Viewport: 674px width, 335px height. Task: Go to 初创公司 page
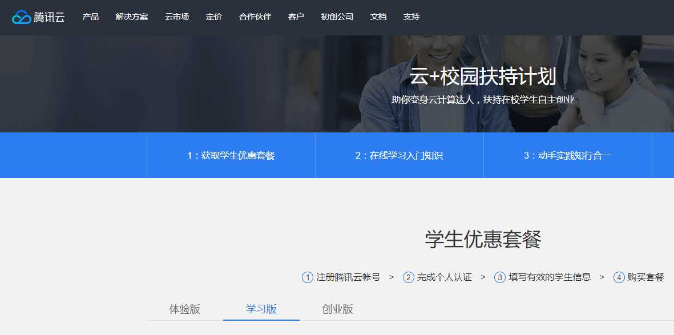click(337, 17)
